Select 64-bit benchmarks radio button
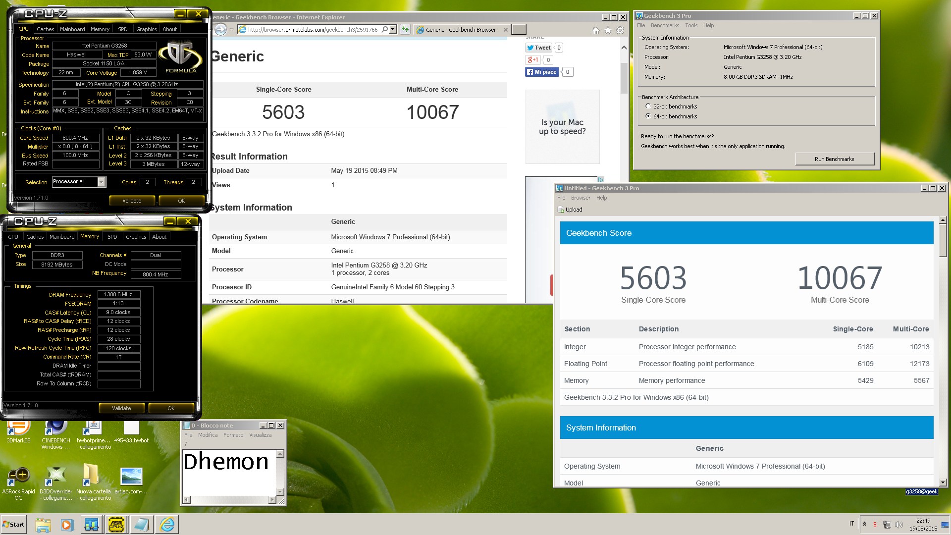 (x=648, y=115)
